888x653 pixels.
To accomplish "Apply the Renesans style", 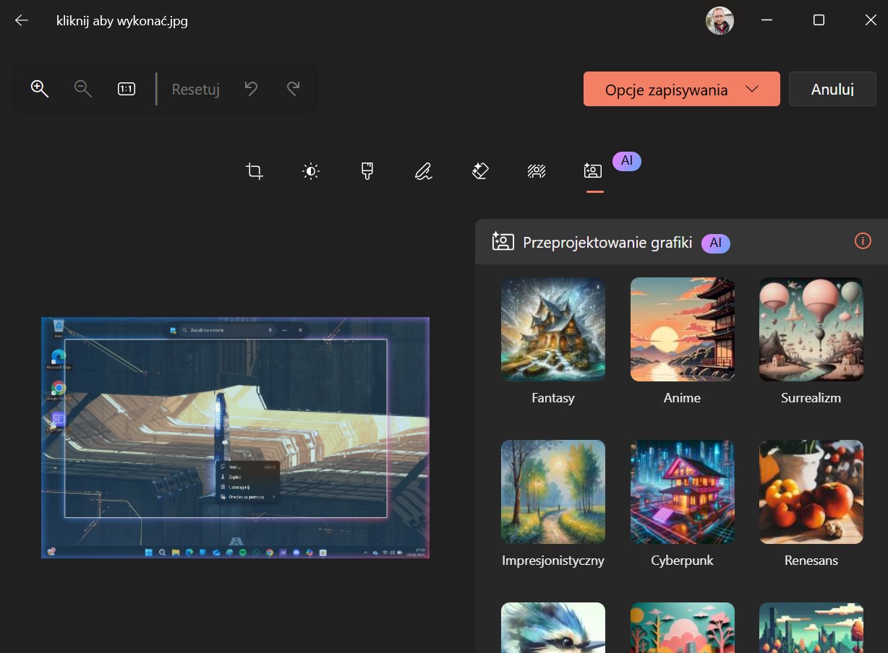I will coord(811,492).
